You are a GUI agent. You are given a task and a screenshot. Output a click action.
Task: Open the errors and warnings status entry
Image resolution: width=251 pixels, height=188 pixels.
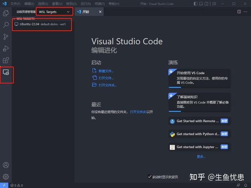click(17, 185)
